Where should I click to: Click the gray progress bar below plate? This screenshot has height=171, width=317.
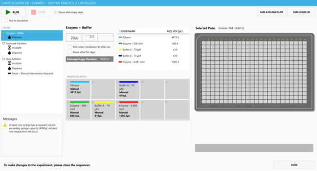tap(254, 148)
